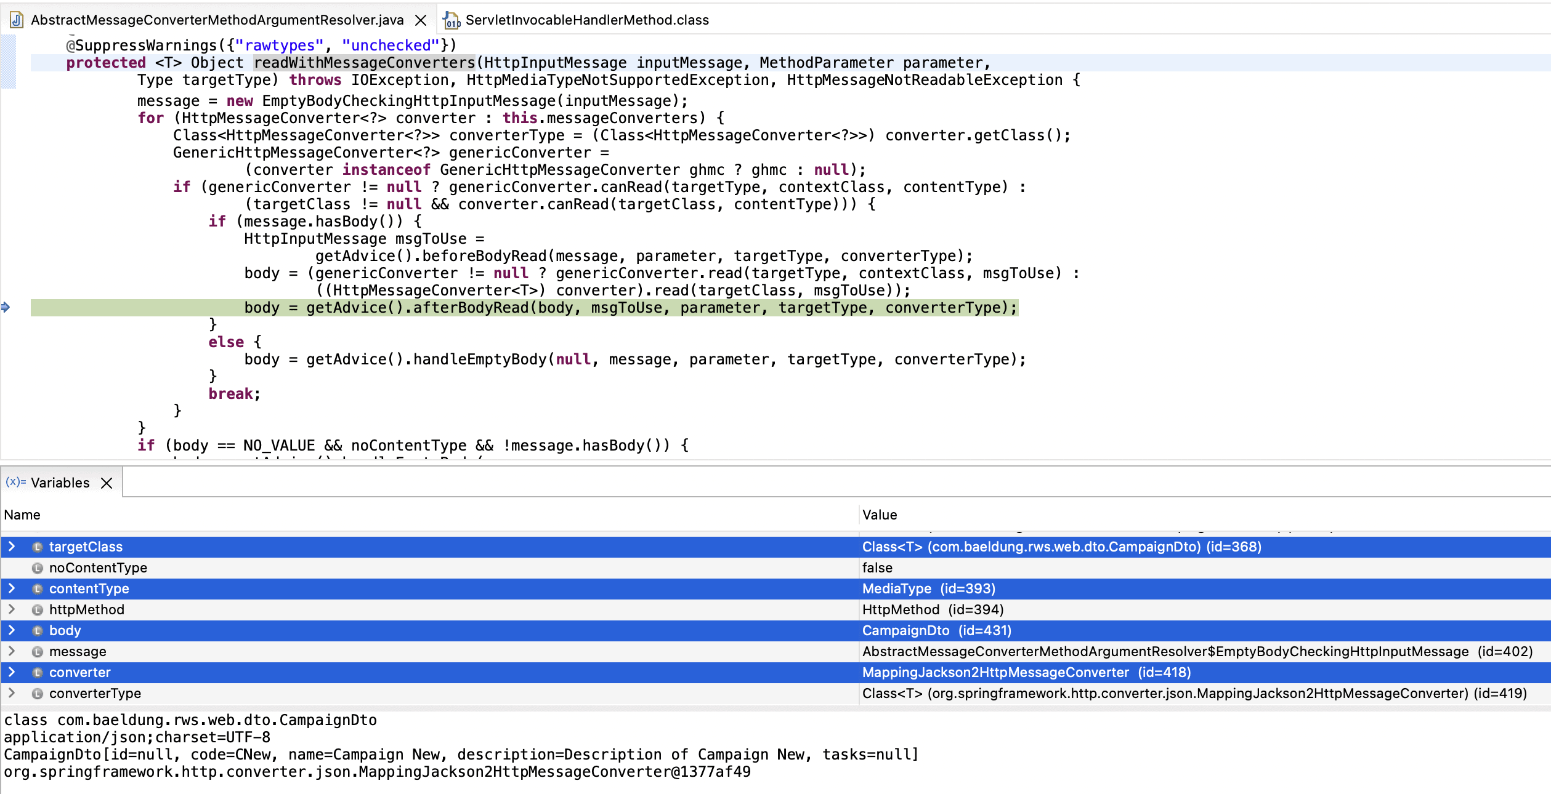Expand the httpMethod variable node
This screenshot has height=794, width=1551.
pyautogui.click(x=12, y=609)
